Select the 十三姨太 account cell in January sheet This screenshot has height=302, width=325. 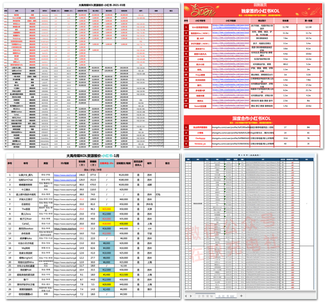click(x=26, y=190)
